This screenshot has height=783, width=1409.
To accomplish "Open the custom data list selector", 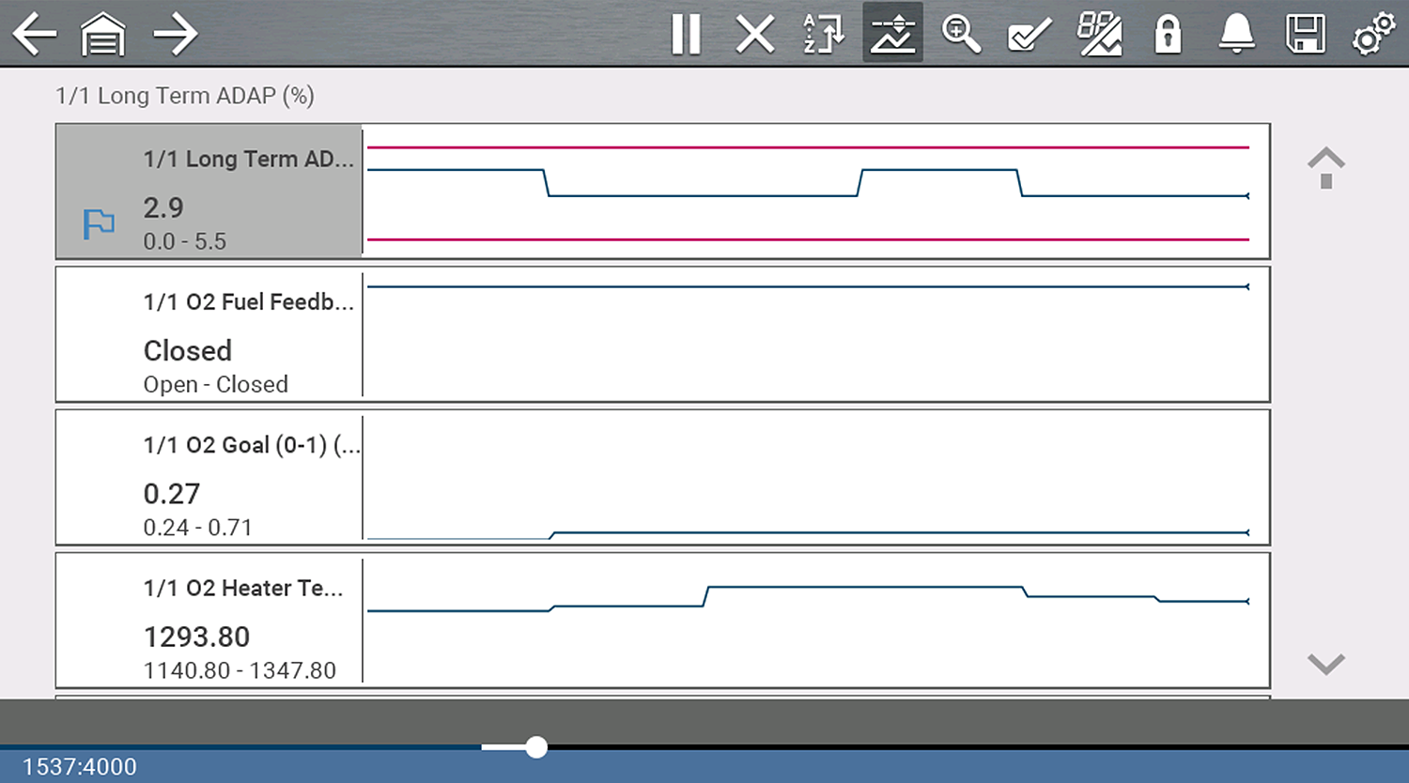I will 1029,33.
